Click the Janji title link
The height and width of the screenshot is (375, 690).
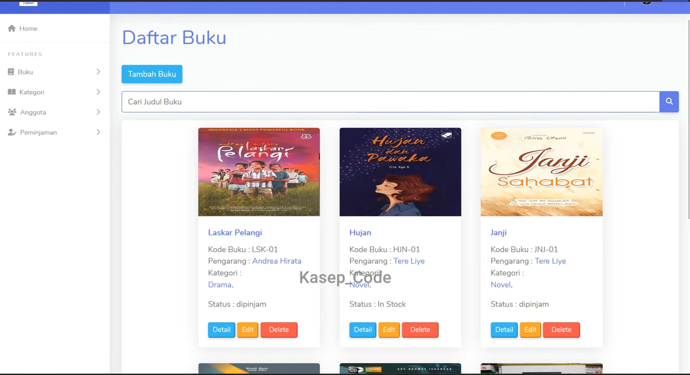499,232
